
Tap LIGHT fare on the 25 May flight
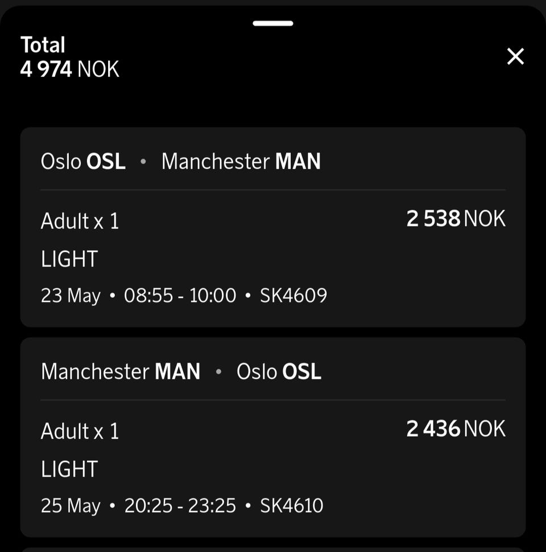coord(69,469)
